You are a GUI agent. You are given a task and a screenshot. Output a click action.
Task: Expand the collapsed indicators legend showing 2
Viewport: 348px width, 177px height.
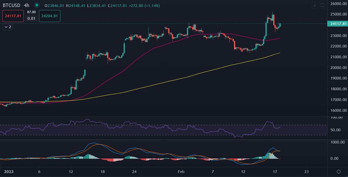click(x=8, y=27)
